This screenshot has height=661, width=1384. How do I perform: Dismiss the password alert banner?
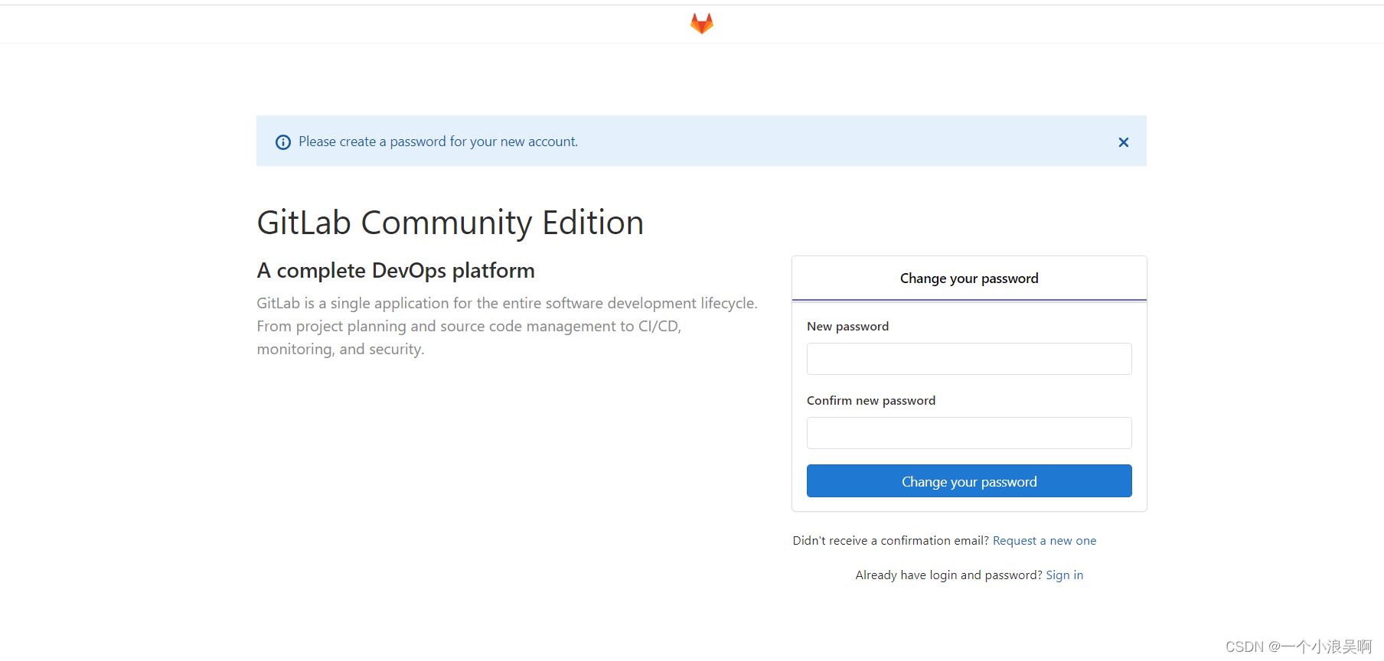click(x=1124, y=142)
